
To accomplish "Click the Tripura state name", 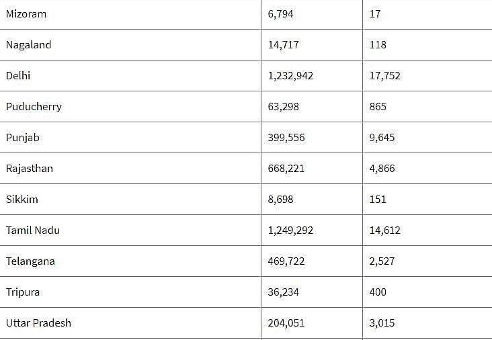I will (x=24, y=292).
